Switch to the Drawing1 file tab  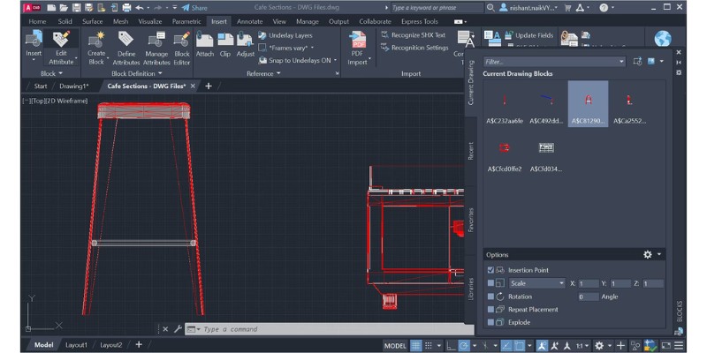[74, 86]
